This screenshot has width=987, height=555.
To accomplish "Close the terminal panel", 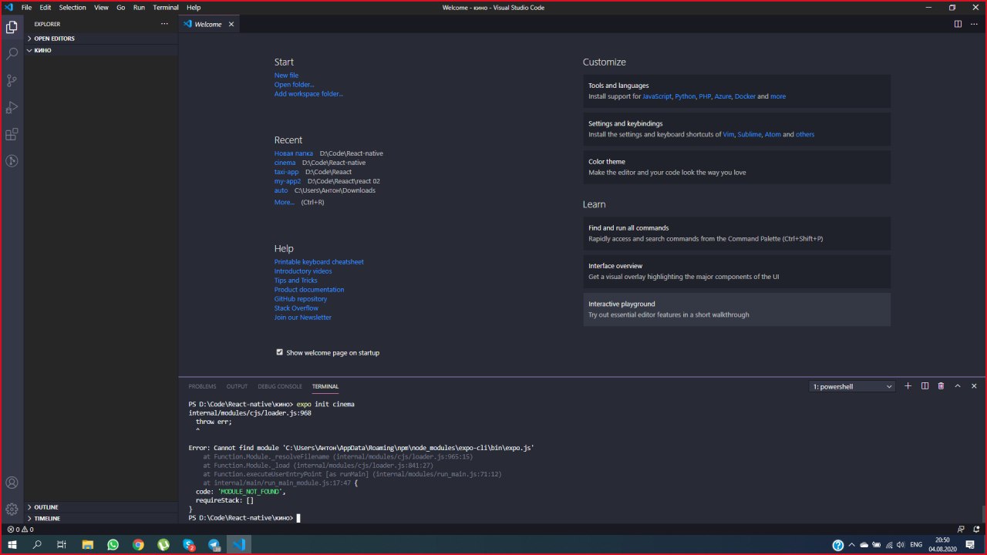I will pos(974,386).
